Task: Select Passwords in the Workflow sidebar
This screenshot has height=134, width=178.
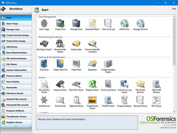Action: tap(16, 88)
